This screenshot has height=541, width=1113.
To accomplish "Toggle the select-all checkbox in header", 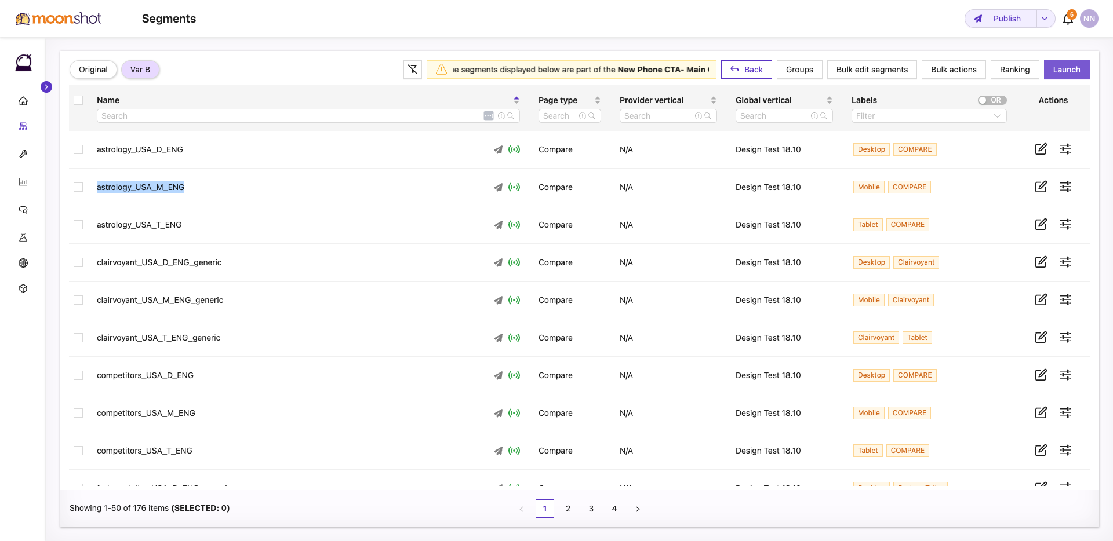I will click(x=78, y=100).
